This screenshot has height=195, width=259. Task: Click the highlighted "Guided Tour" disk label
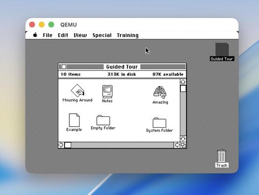[222, 59]
